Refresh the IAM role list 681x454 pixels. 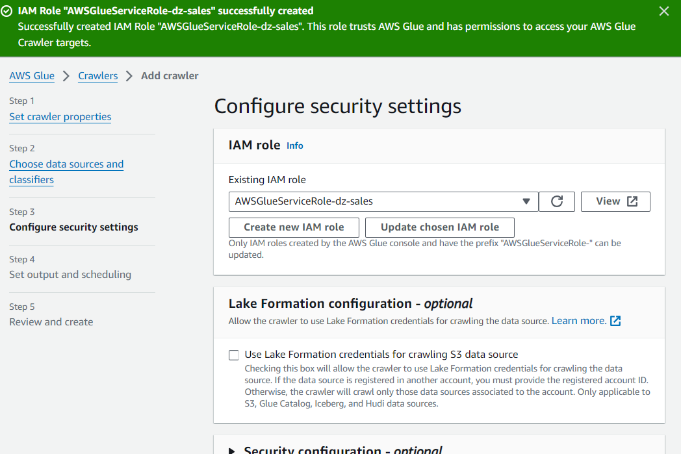(x=557, y=201)
